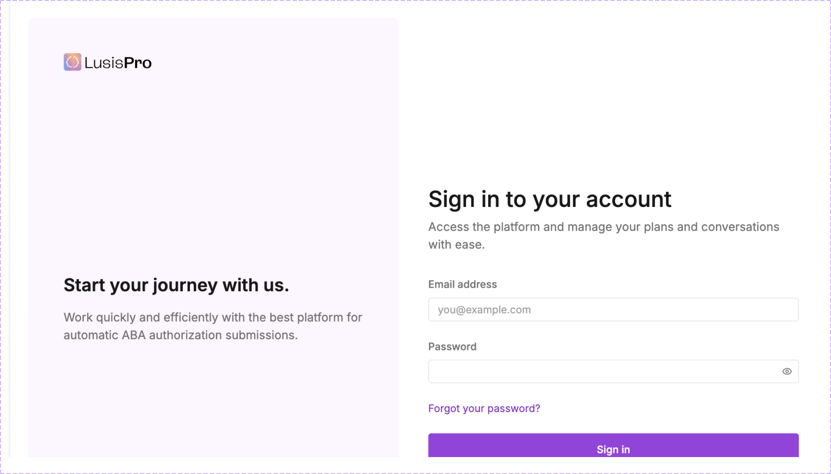Click the word "conversations" in the subtitle
The height and width of the screenshot is (474, 831).
tap(740, 227)
